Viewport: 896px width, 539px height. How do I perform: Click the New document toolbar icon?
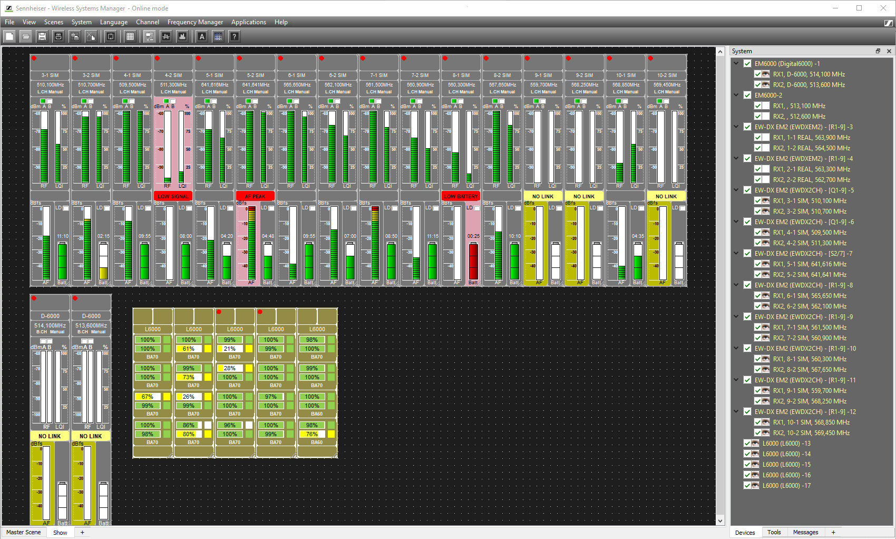(x=9, y=36)
